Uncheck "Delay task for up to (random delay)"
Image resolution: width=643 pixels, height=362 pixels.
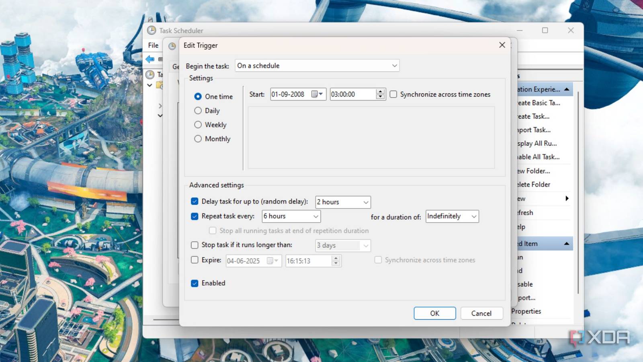[x=195, y=201]
